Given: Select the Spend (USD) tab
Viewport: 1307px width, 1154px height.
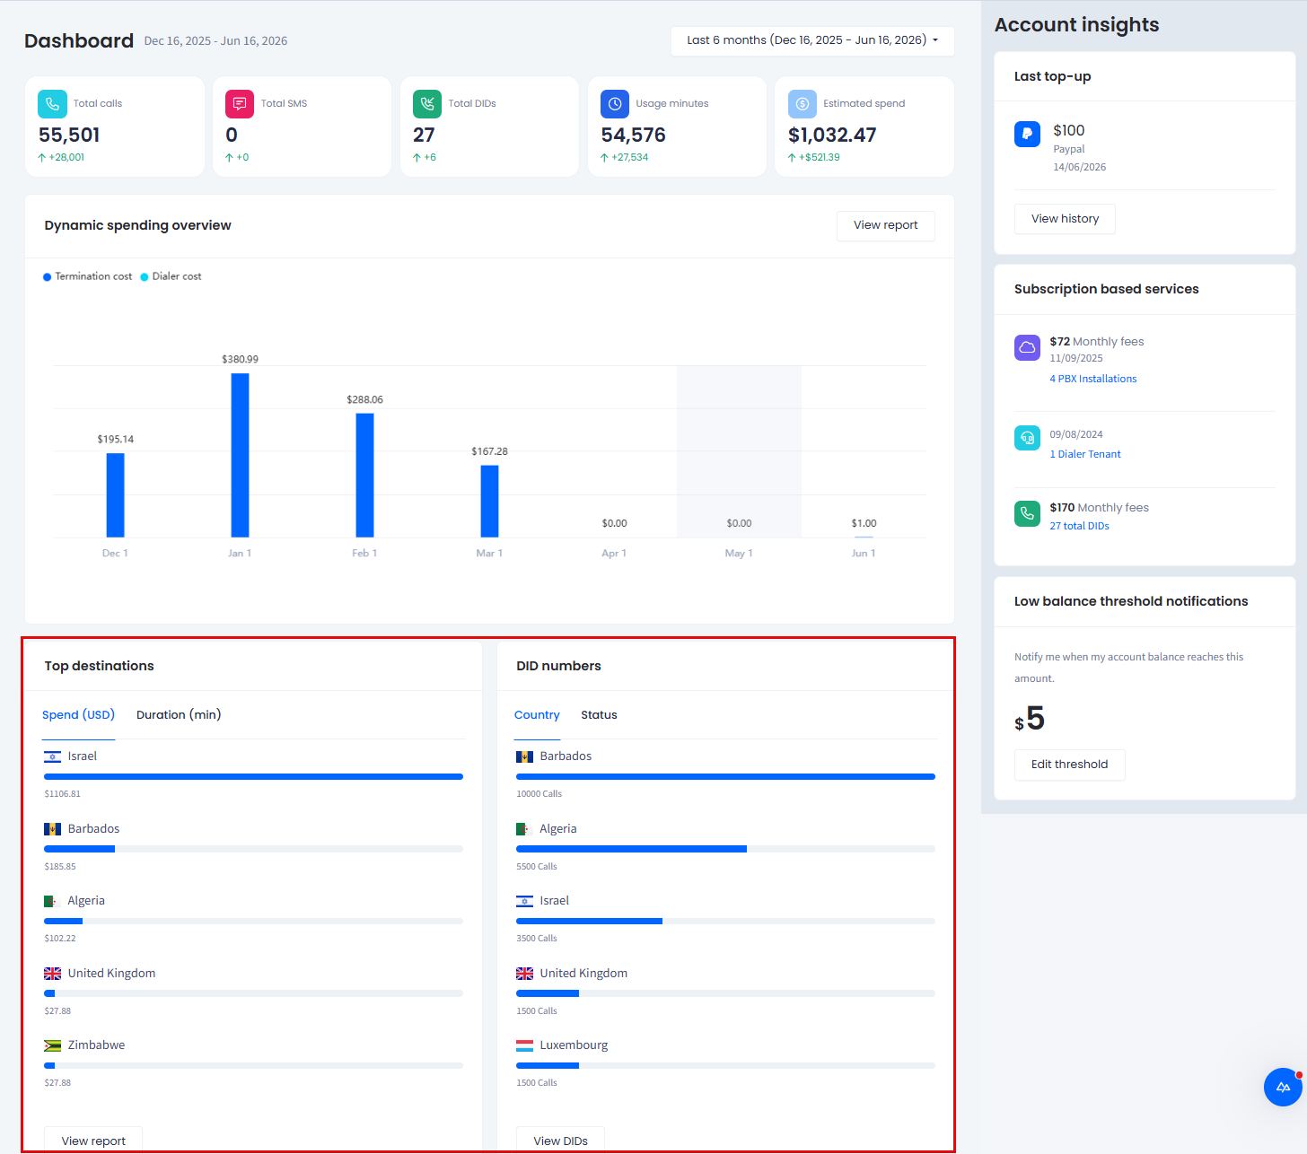Looking at the screenshot, I should [x=79, y=715].
